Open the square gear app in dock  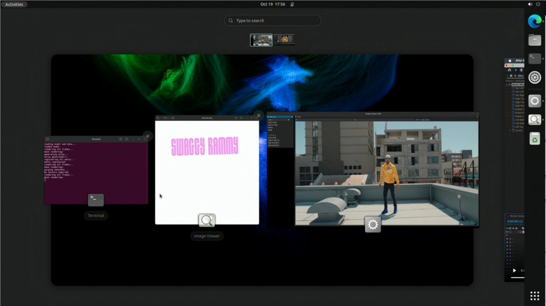pos(535,101)
